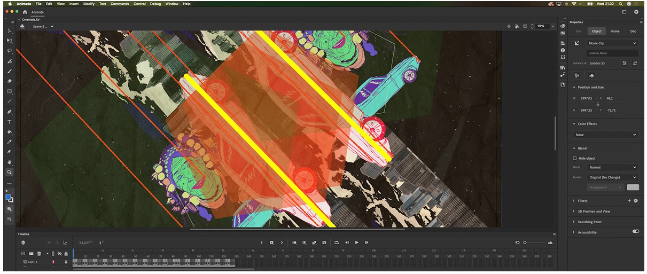Screen dimensions: 647x274
Task: Select the Eraser tool
Action: pyautogui.click(x=10, y=81)
